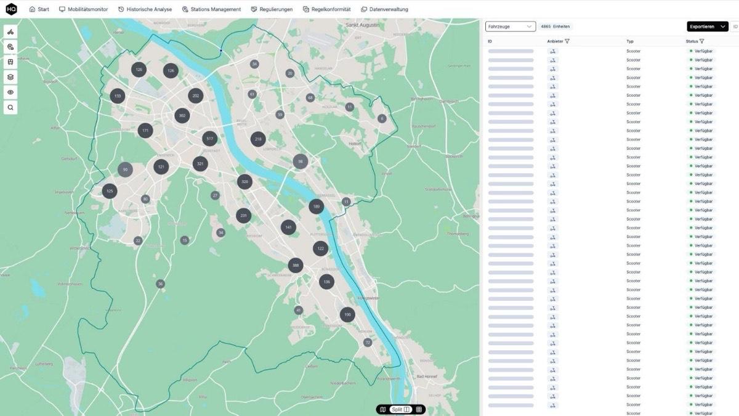The image size is (739, 416).
Task: Click map cluster marker 121
Action: click(x=161, y=166)
